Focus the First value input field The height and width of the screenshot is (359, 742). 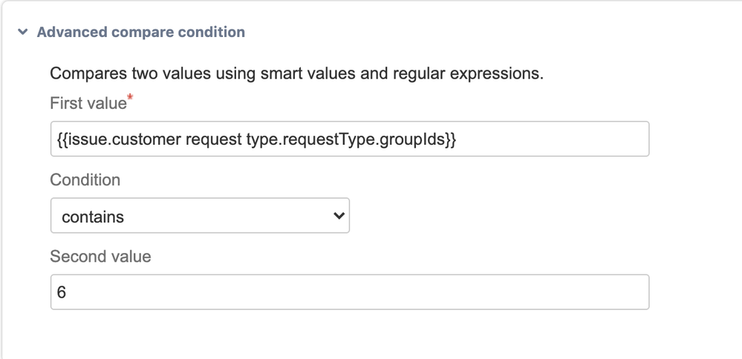(x=349, y=139)
